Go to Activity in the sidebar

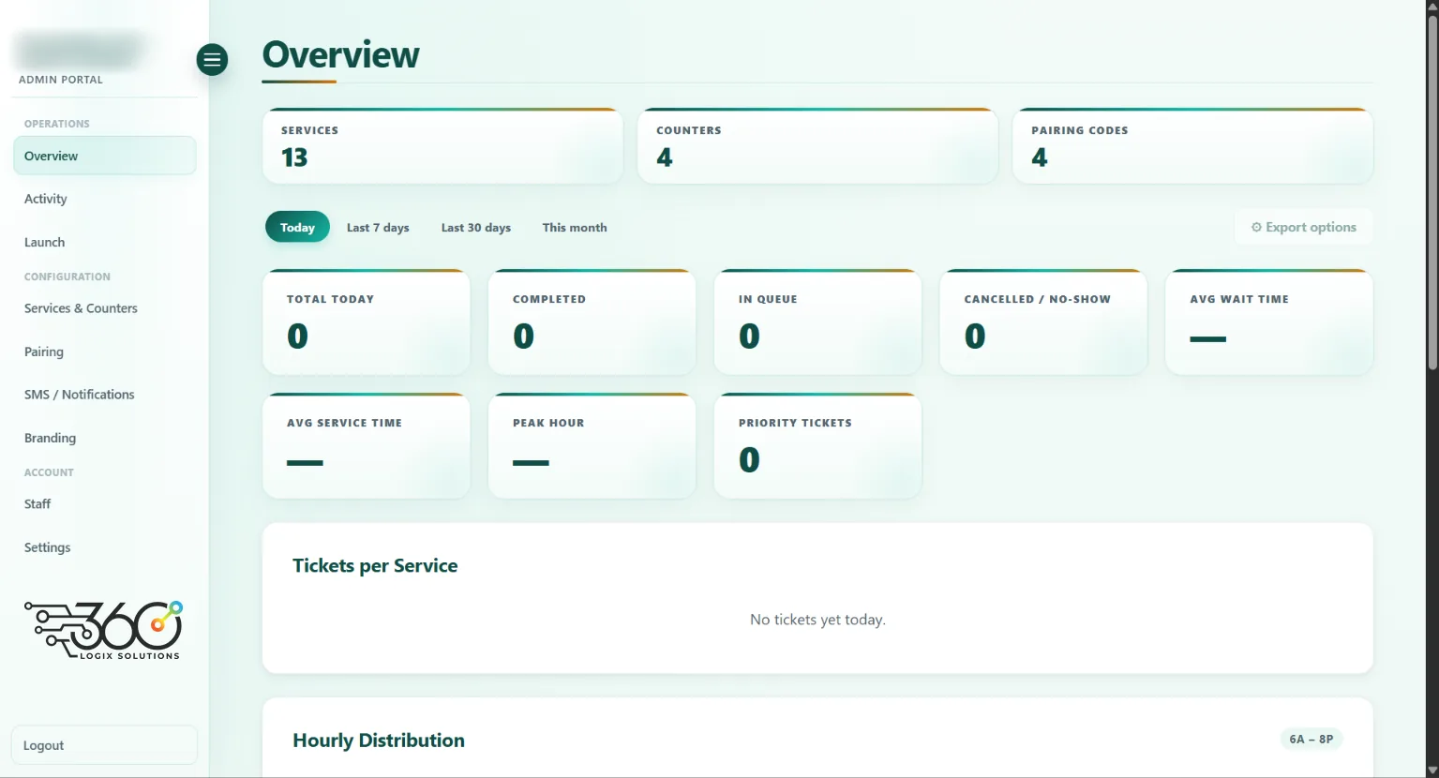click(x=104, y=199)
